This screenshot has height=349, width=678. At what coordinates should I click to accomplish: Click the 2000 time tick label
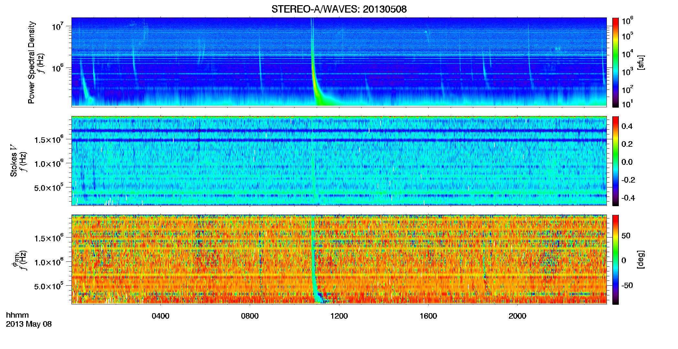pos(517,316)
